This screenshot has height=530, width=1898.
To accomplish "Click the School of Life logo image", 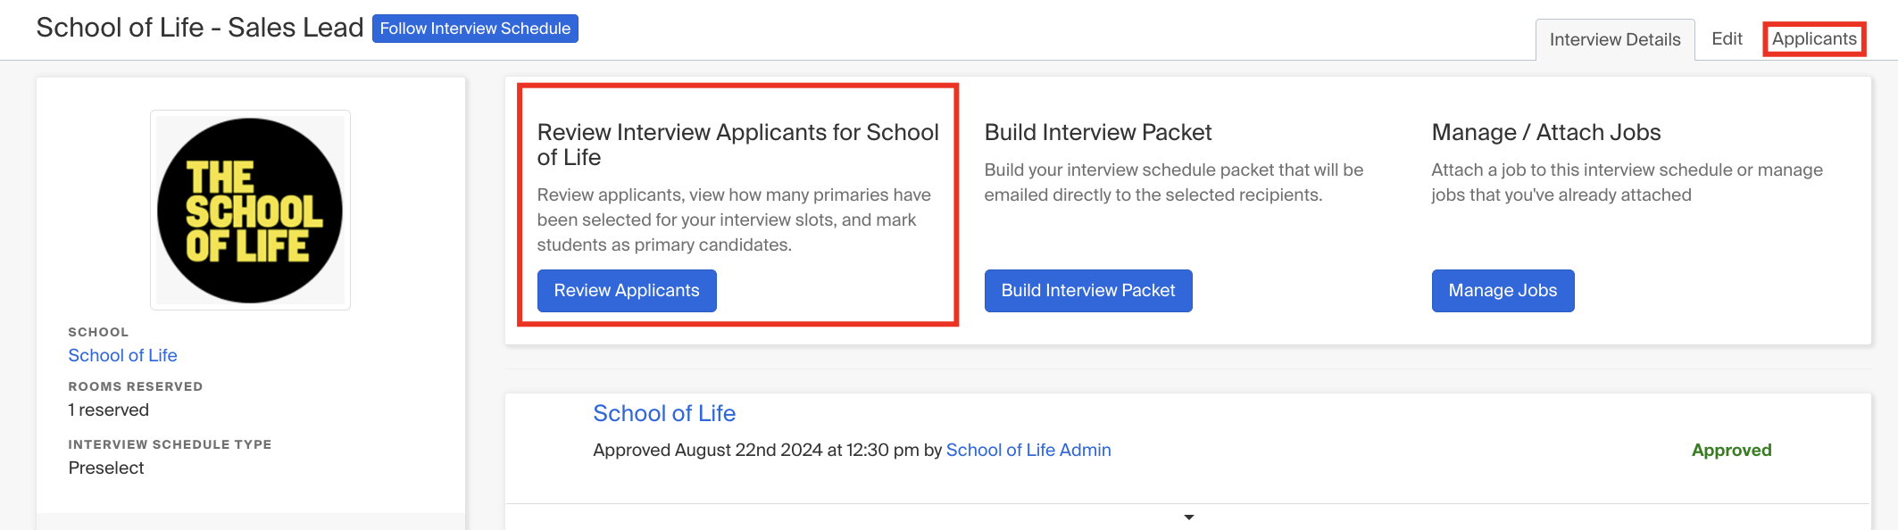I will 250,211.
